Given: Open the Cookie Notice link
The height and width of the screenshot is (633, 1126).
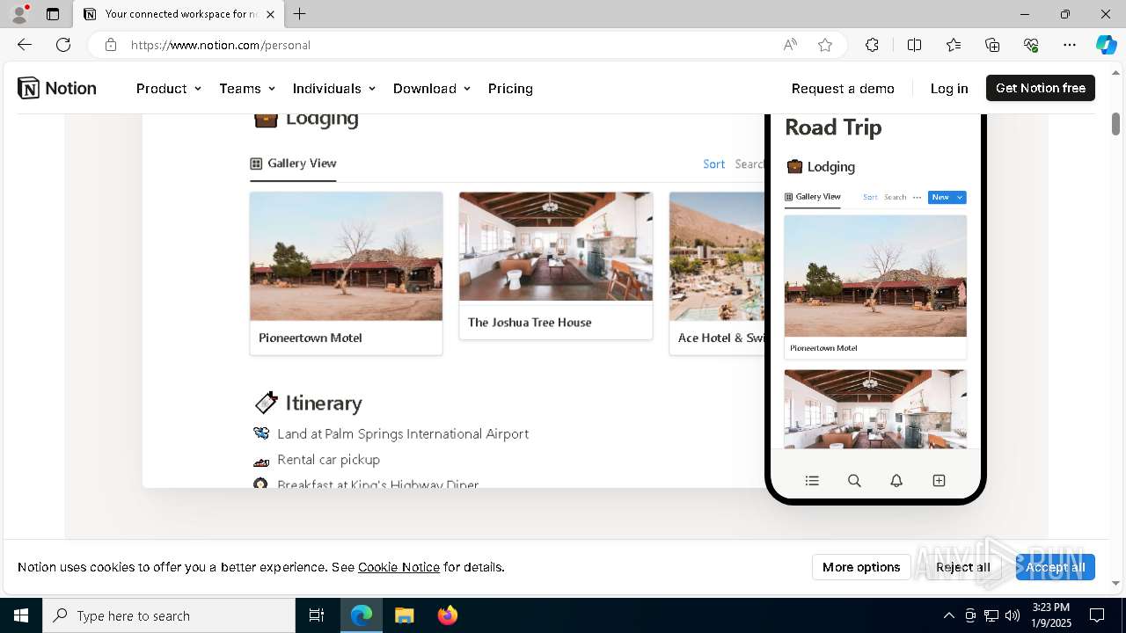Looking at the screenshot, I should [x=398, y=567].
